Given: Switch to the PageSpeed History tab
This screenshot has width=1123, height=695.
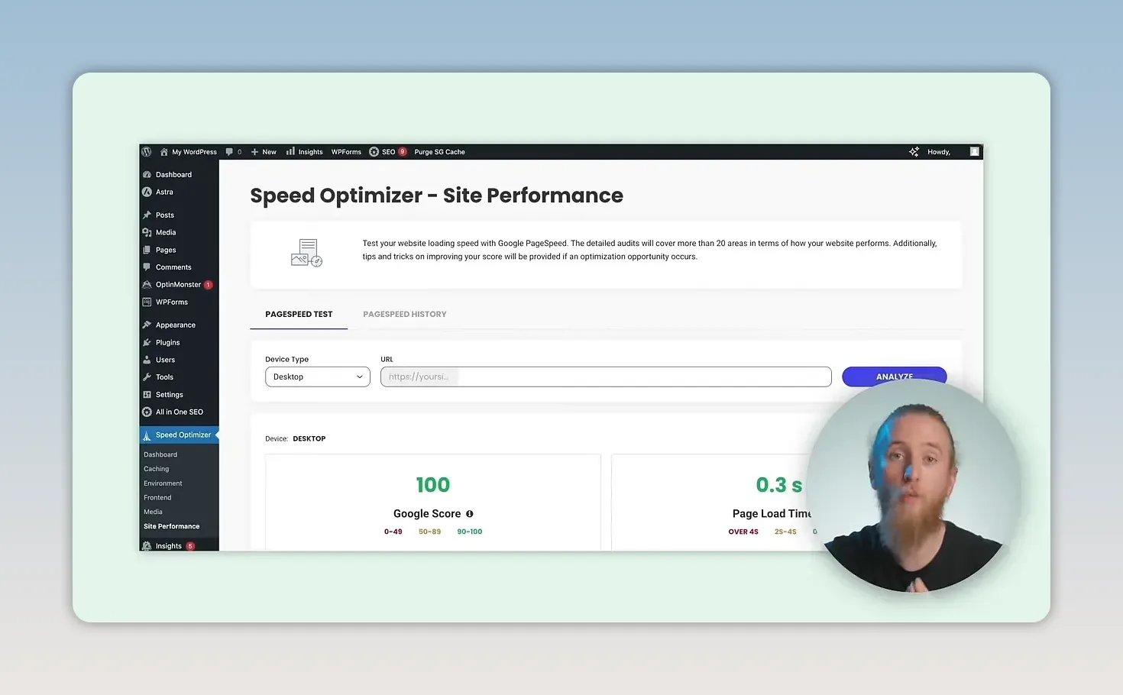Looking at the screenshot, I should (x=405, y=314).
